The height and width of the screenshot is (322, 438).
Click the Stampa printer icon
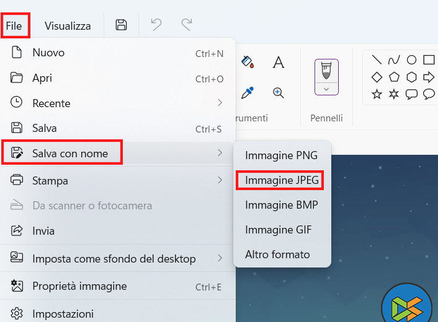17,180
